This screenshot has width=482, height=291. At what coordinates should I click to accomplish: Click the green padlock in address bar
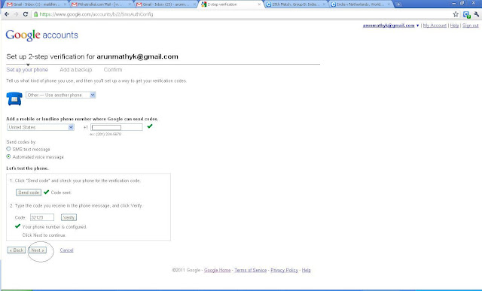pyautogui.click(x=36, y=14)
